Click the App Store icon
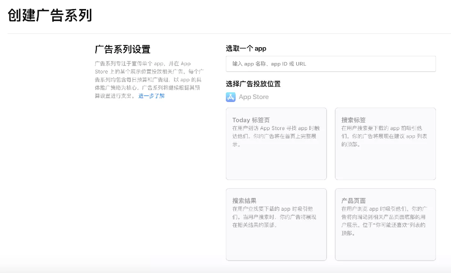Viewport: 451px width, 273px height. click(230, 97)
